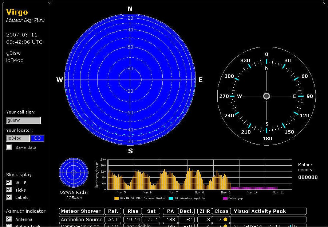Click the 183 RA value cell
This screenshot has height=227, width=328.
tap(170, 219)
